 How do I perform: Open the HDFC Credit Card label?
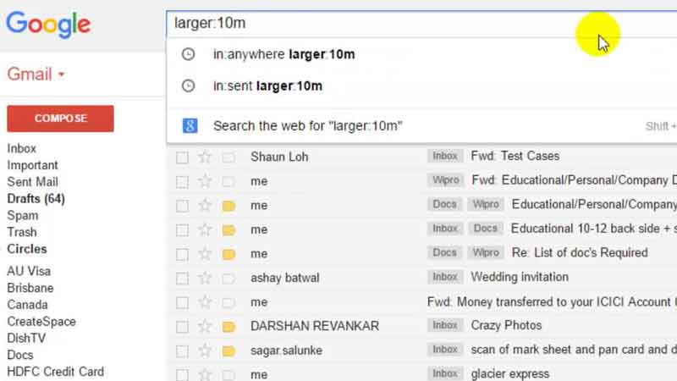(55, 372)
